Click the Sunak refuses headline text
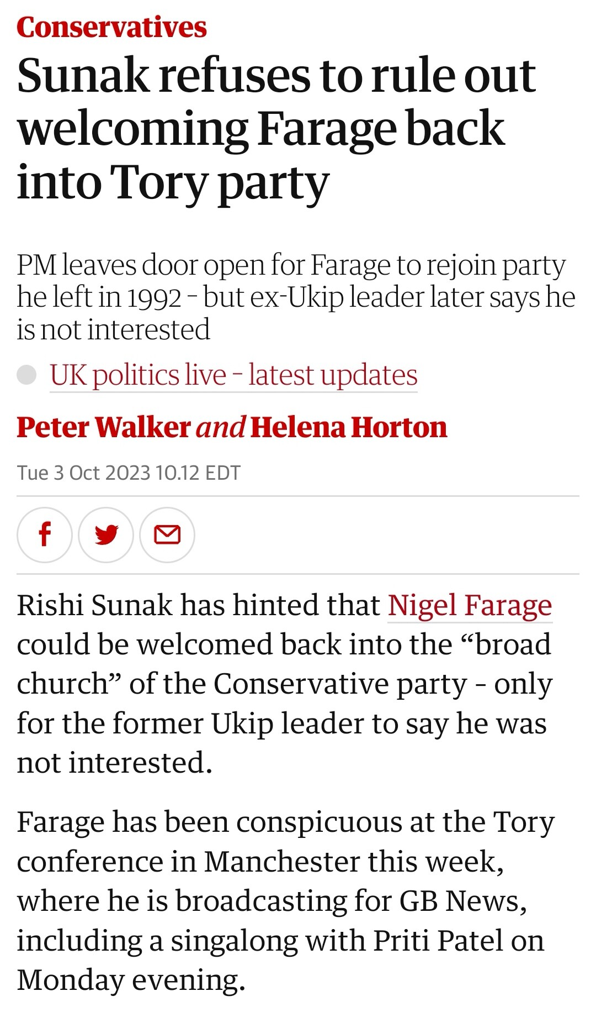Screen dimensions: 596x1012 pyautogui.click(x=276, y=129)
